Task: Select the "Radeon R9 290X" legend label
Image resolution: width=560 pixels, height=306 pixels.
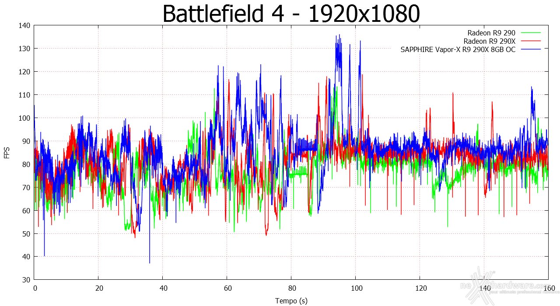Action: (x=489, y=41)
